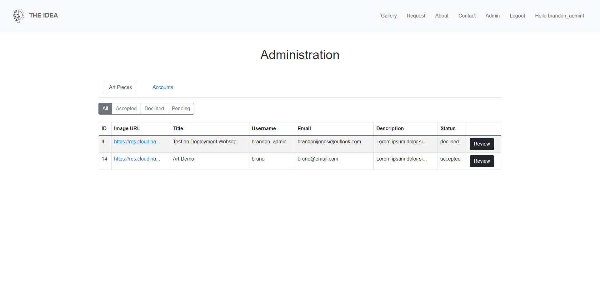The image size is (600, 302).
Task: Open image URL for Art Demo
Action: [x=137, y=159]
